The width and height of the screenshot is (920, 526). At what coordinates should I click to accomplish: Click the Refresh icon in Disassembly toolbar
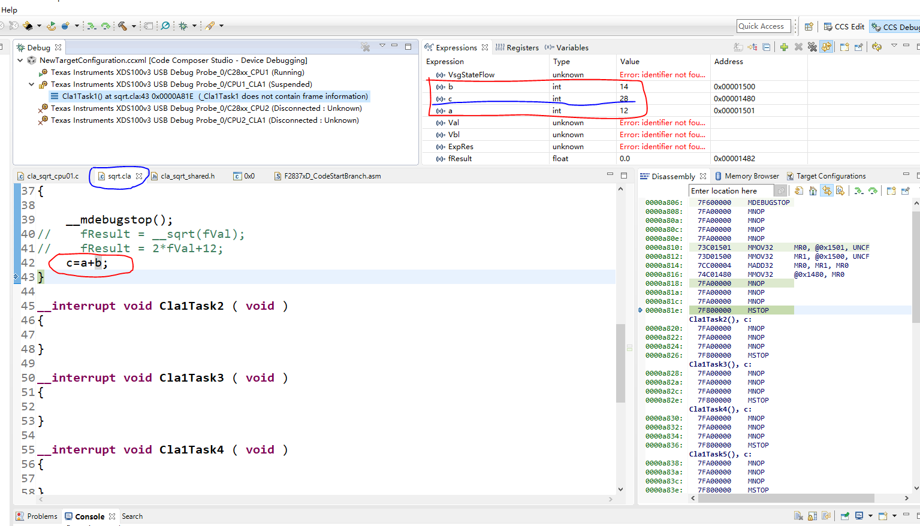[799, 191]
